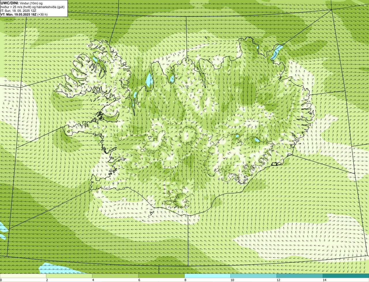The width and height of the screenshot is (369, 282).
Task: Select the 4–6 m/s green color bar segment
Action: pos(115,276)
